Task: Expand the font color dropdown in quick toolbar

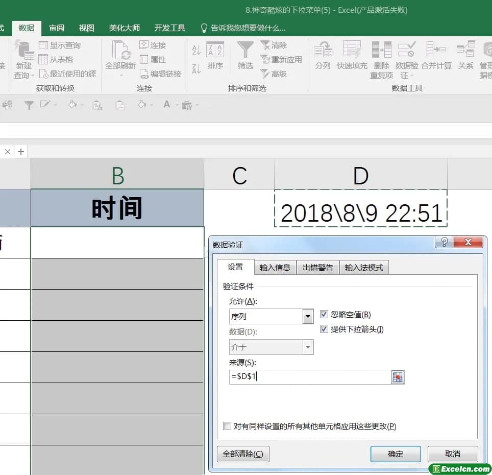Action: [177, 105]
